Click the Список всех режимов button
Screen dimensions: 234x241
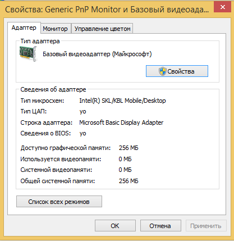(59, 202)
